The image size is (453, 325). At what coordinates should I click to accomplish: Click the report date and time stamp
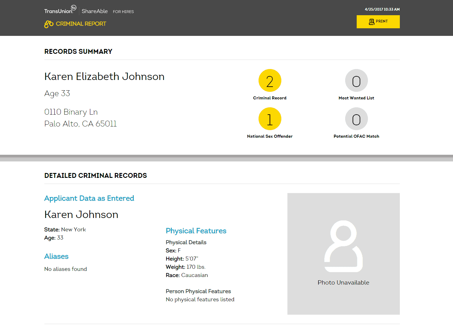[382, 9]
